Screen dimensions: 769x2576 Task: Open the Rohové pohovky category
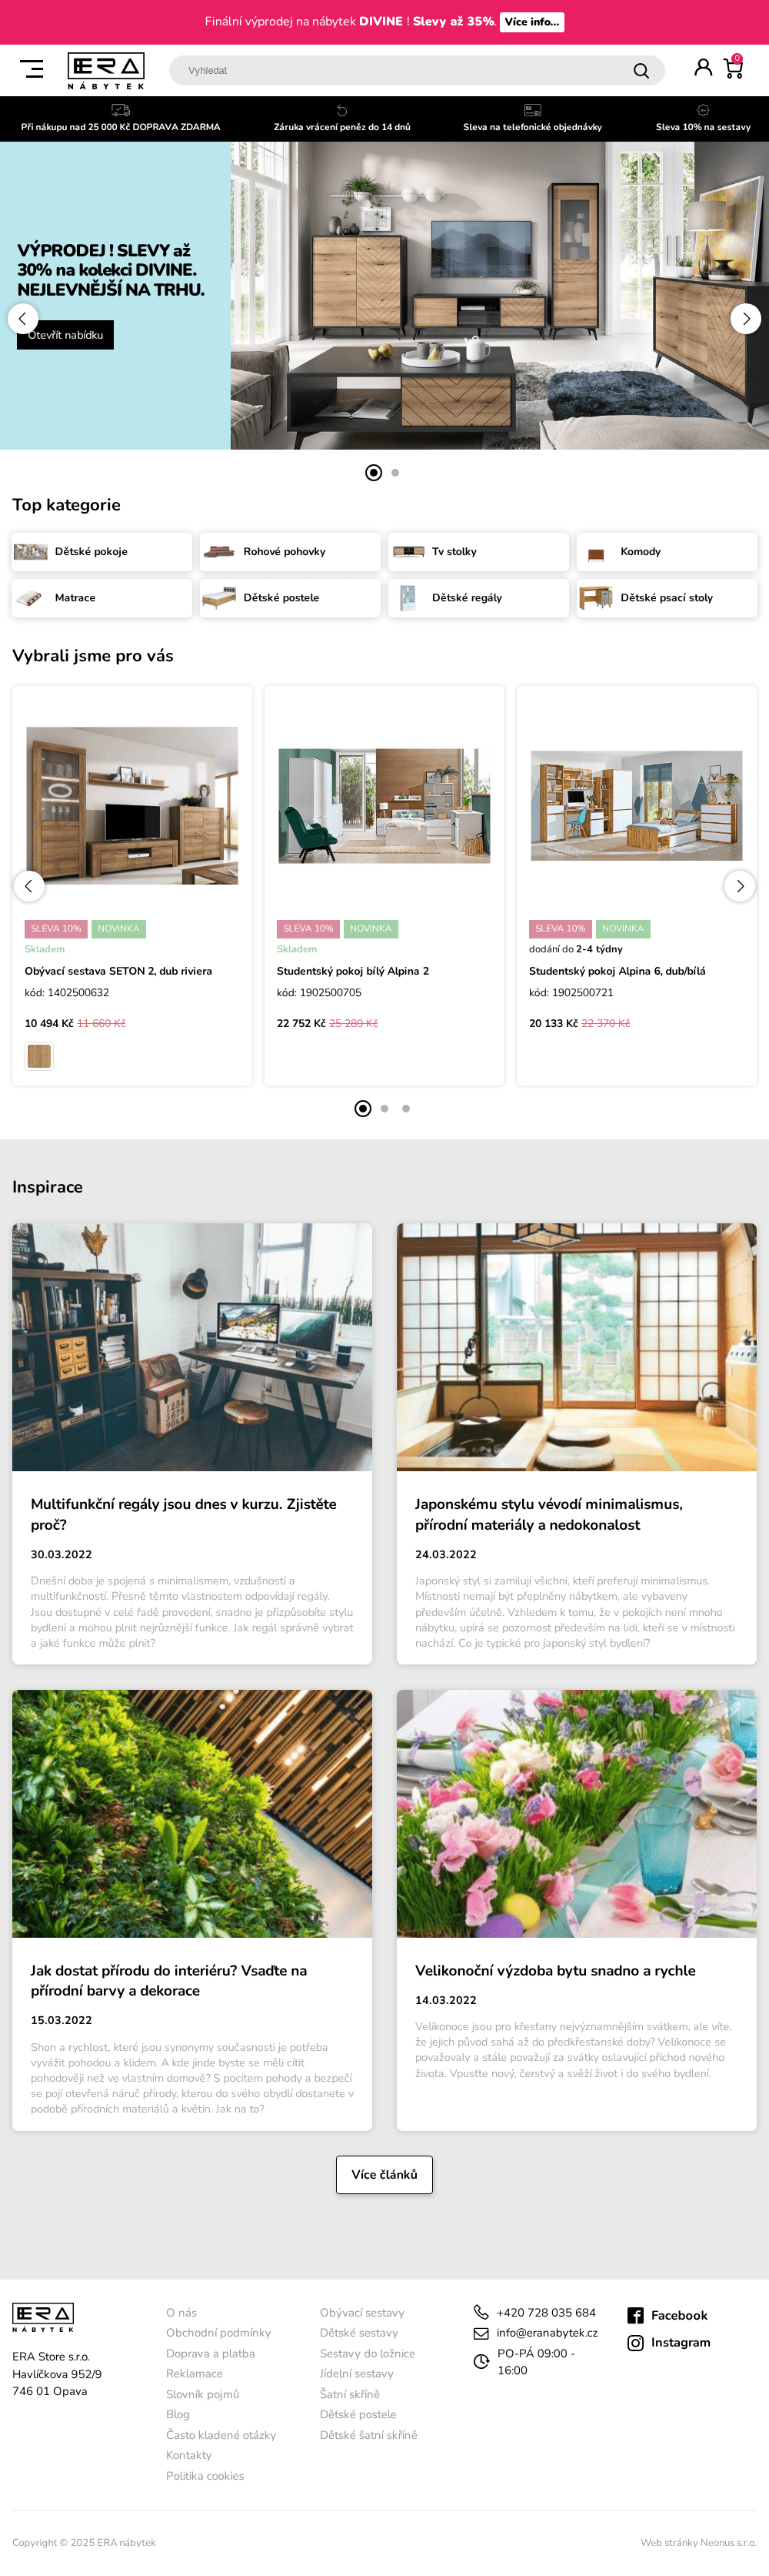coord(290,551)
